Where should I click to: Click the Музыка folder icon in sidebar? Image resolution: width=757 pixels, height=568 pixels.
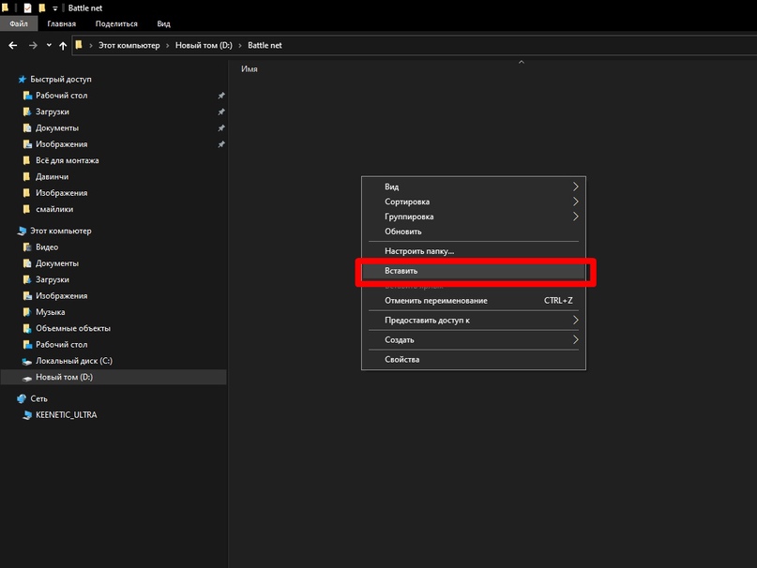coord(27,312)
